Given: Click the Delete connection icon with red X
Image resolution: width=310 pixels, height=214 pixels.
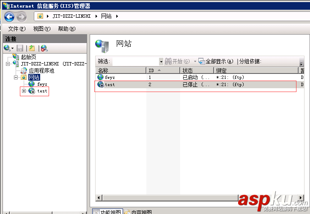Looking at the screenshot, I should [44, 48].
